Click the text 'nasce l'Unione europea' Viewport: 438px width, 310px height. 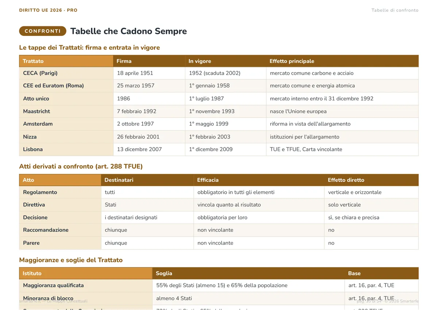pos(298,111)
